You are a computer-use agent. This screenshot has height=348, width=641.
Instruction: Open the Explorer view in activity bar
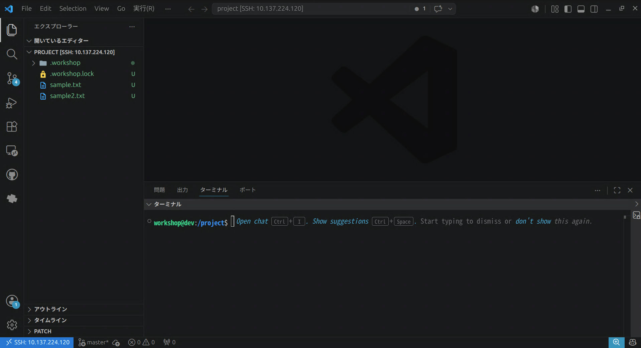[12, 30]
